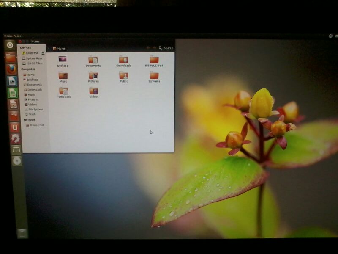Viewport: 338px width, 254px height.
Task: Select 120 GB Files... volume in sidebar
Action: [x=34, y=63]
